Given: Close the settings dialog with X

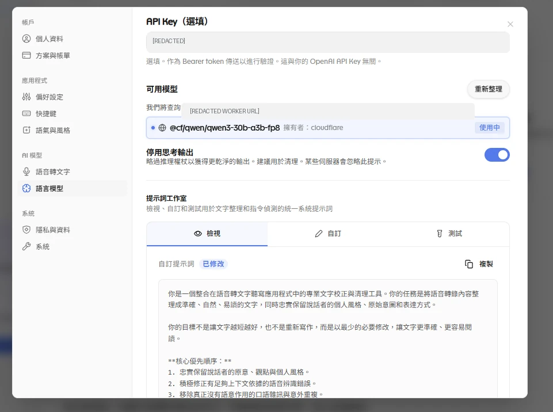Looking at the screenshot, I should click(510, 24).
